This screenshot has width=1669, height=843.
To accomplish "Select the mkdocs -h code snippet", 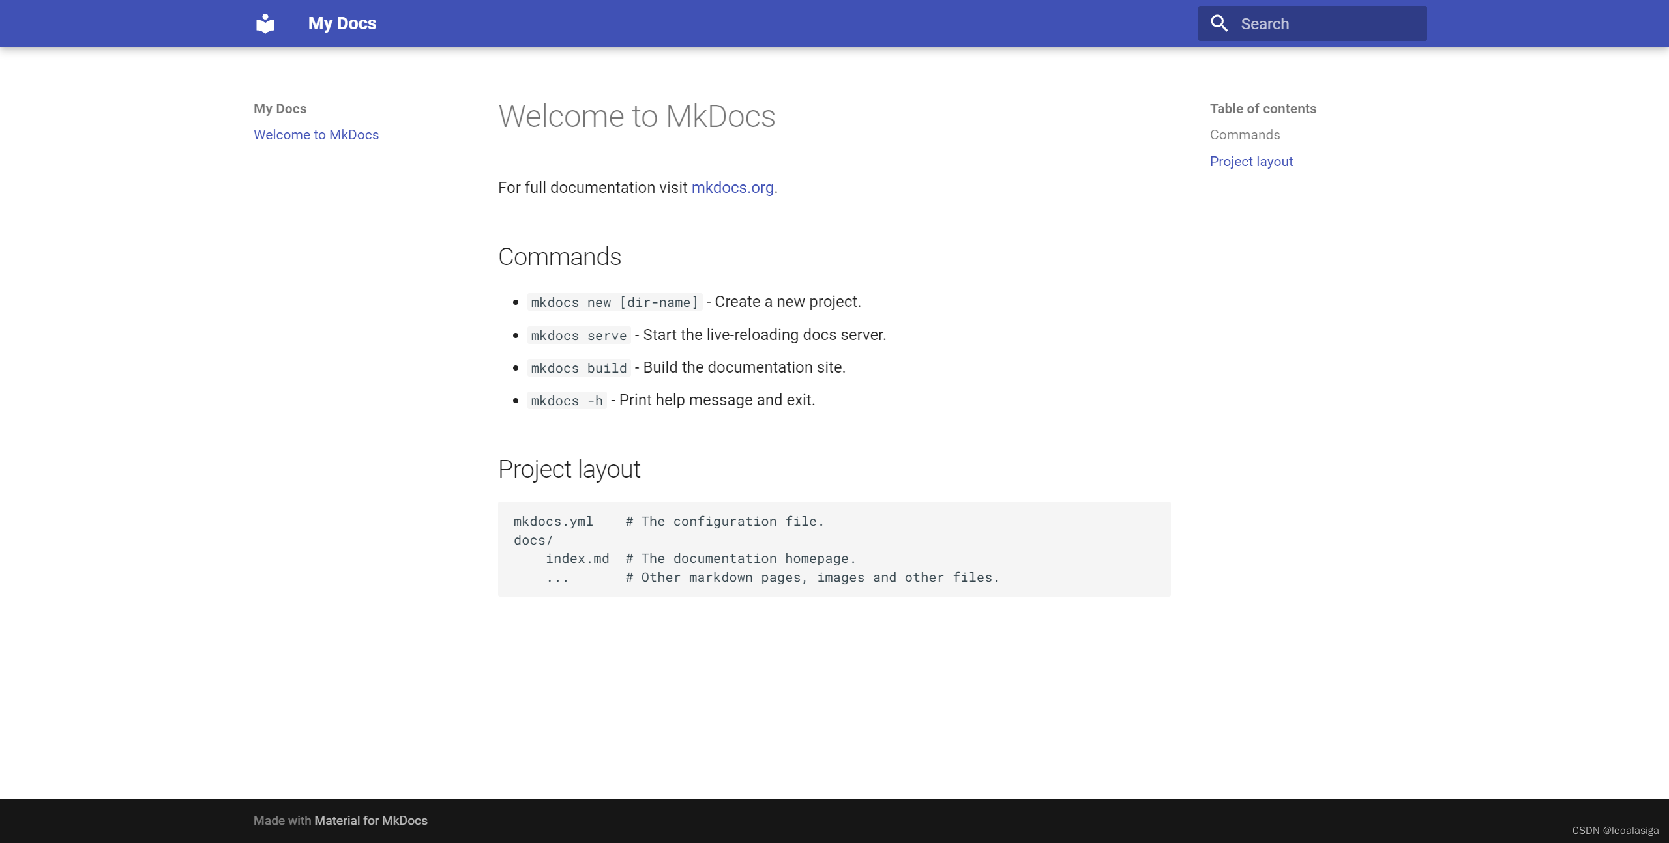I will (x=566, y=400).
